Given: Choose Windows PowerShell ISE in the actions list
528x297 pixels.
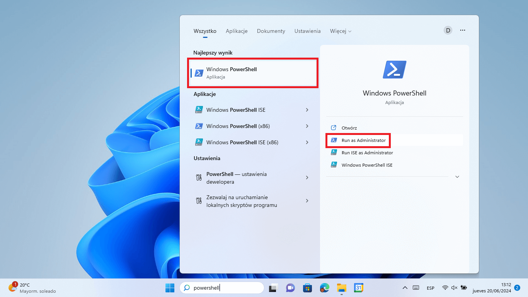Looking at the screenshot, I should tap(367, 165).
